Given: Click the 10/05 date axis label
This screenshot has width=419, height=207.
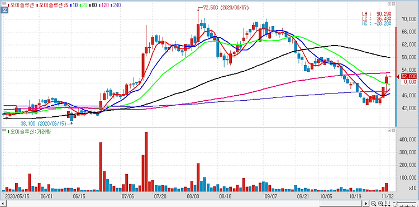Looking at the screenshot, I should click(326, 196).
